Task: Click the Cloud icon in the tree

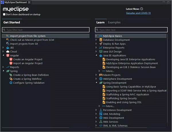Action: point(7,52)
